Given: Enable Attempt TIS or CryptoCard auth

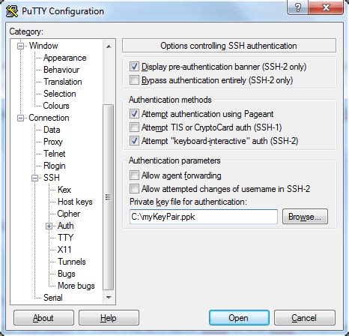Looking at the screenshot, I should click(134, 127).
